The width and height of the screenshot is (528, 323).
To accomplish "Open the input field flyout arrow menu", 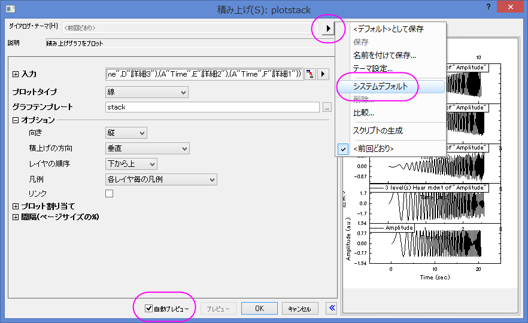I will (x=323, y=74).
